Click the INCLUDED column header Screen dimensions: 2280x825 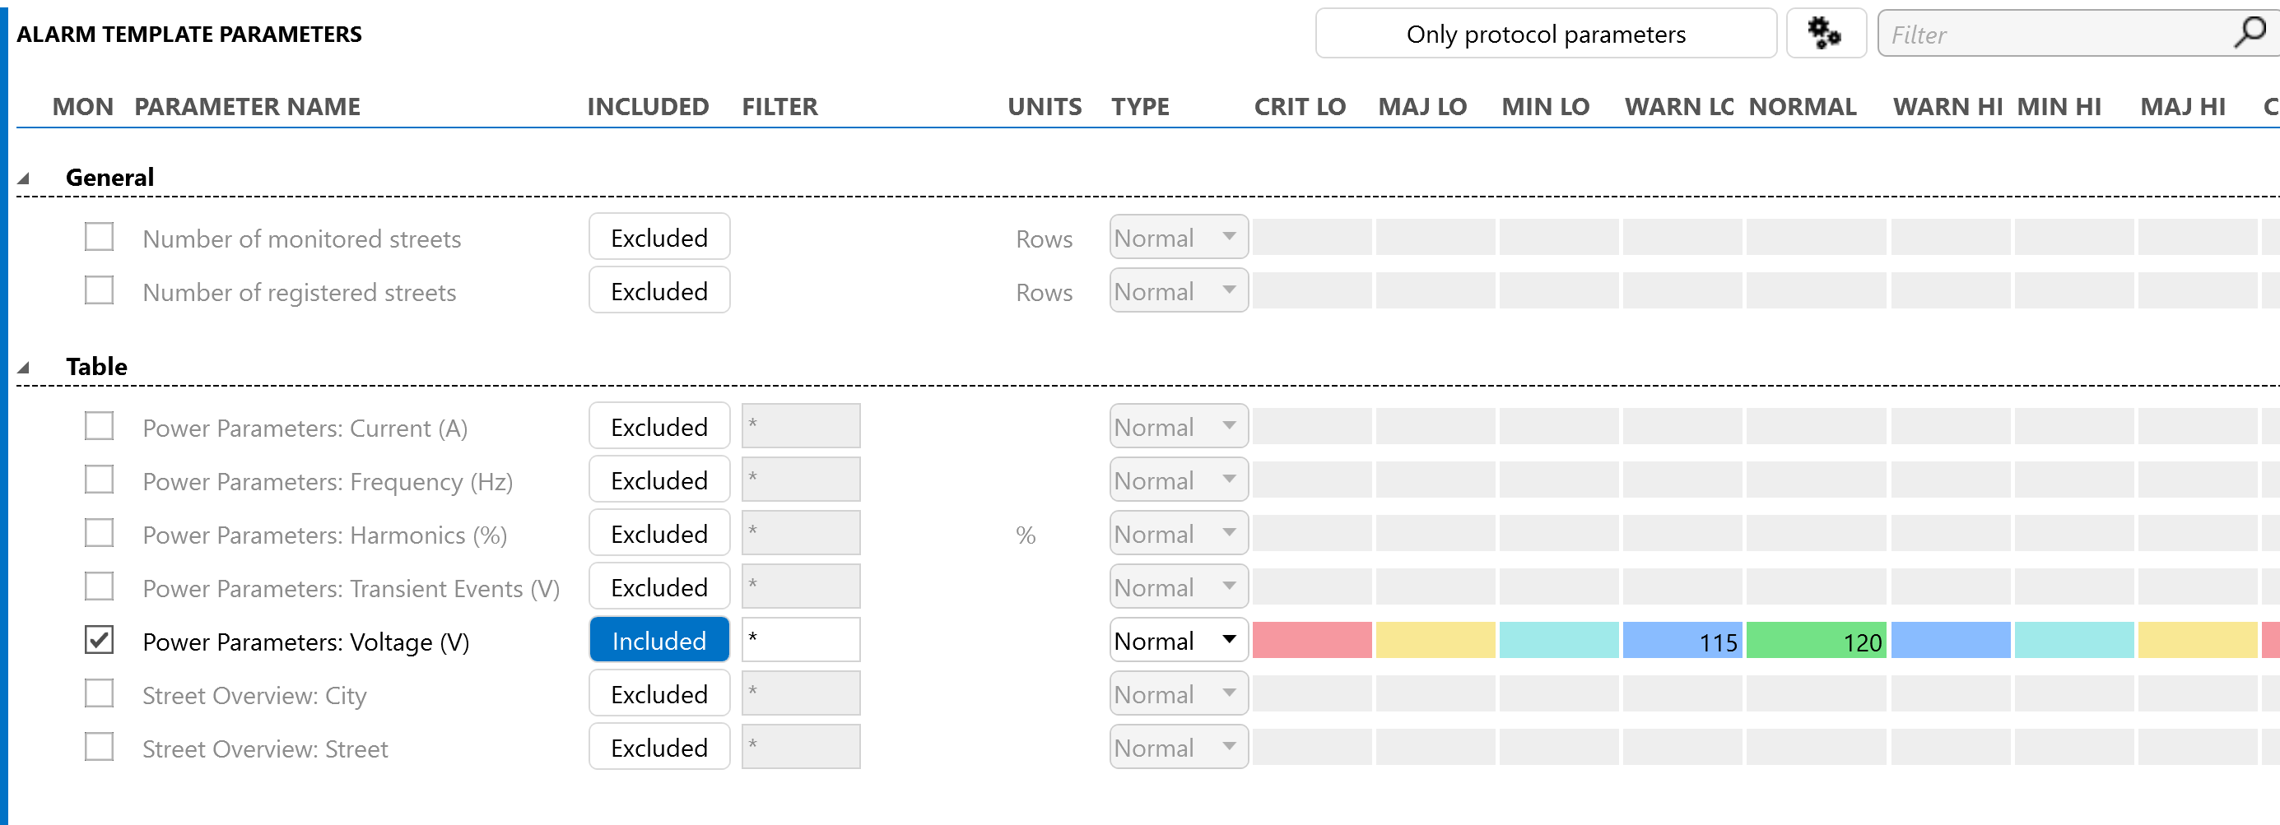click(x=648, y=107)
